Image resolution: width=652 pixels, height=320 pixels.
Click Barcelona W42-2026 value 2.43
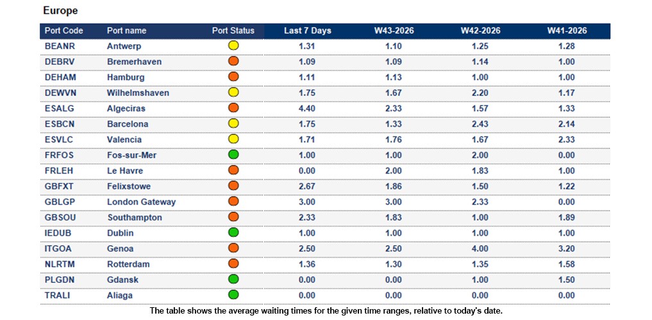(480, 124)
